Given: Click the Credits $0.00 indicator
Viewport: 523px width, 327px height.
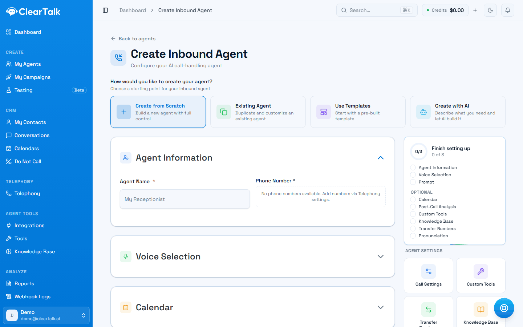Looking at the screenshot, I should coord(445,10).
